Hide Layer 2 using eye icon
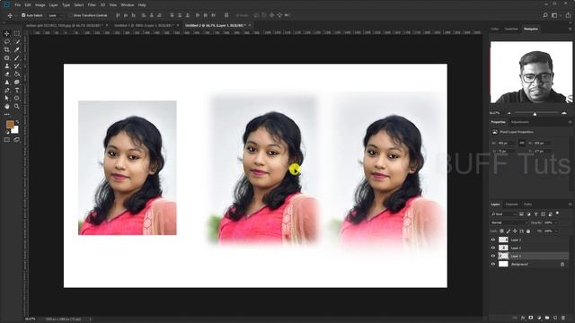This screenshot has height=323, width=575. point(493,248)
